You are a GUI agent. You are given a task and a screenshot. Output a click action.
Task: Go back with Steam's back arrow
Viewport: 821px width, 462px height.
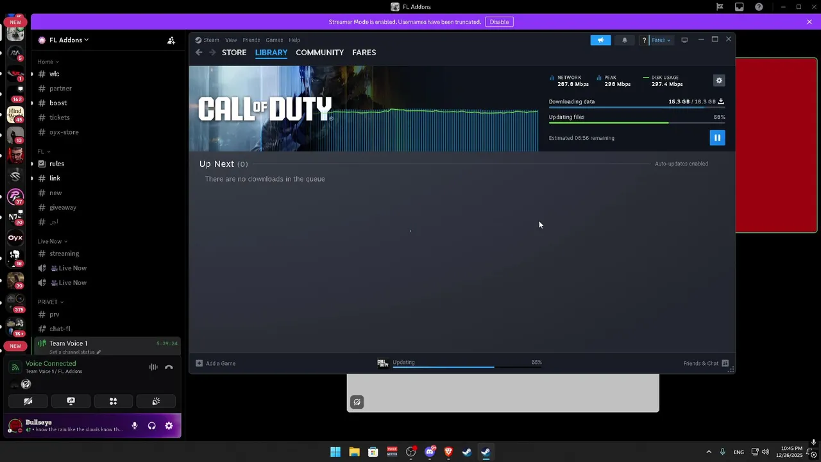click(199, 53)
